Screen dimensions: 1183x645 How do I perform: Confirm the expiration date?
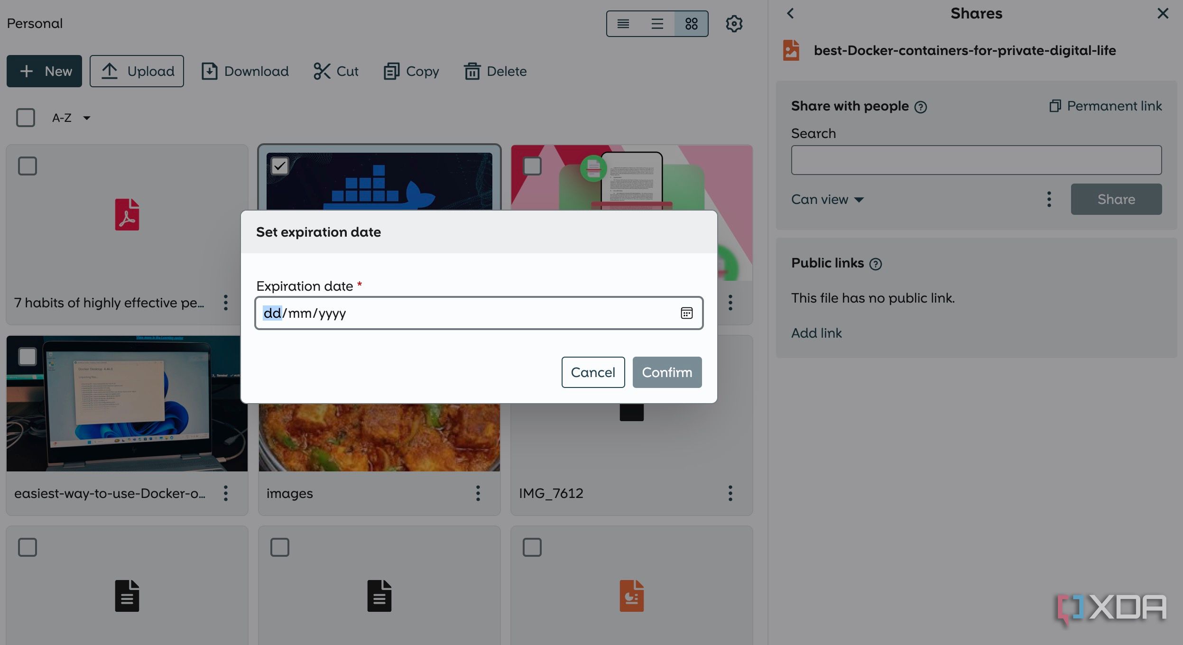tap(667, 372)
